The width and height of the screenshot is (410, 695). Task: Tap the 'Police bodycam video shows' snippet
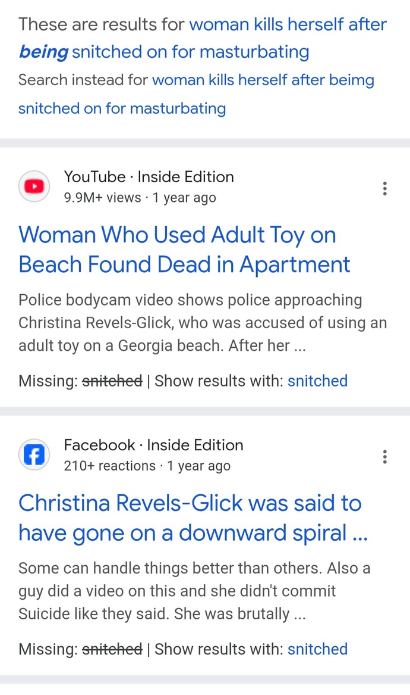click(203, 323)
